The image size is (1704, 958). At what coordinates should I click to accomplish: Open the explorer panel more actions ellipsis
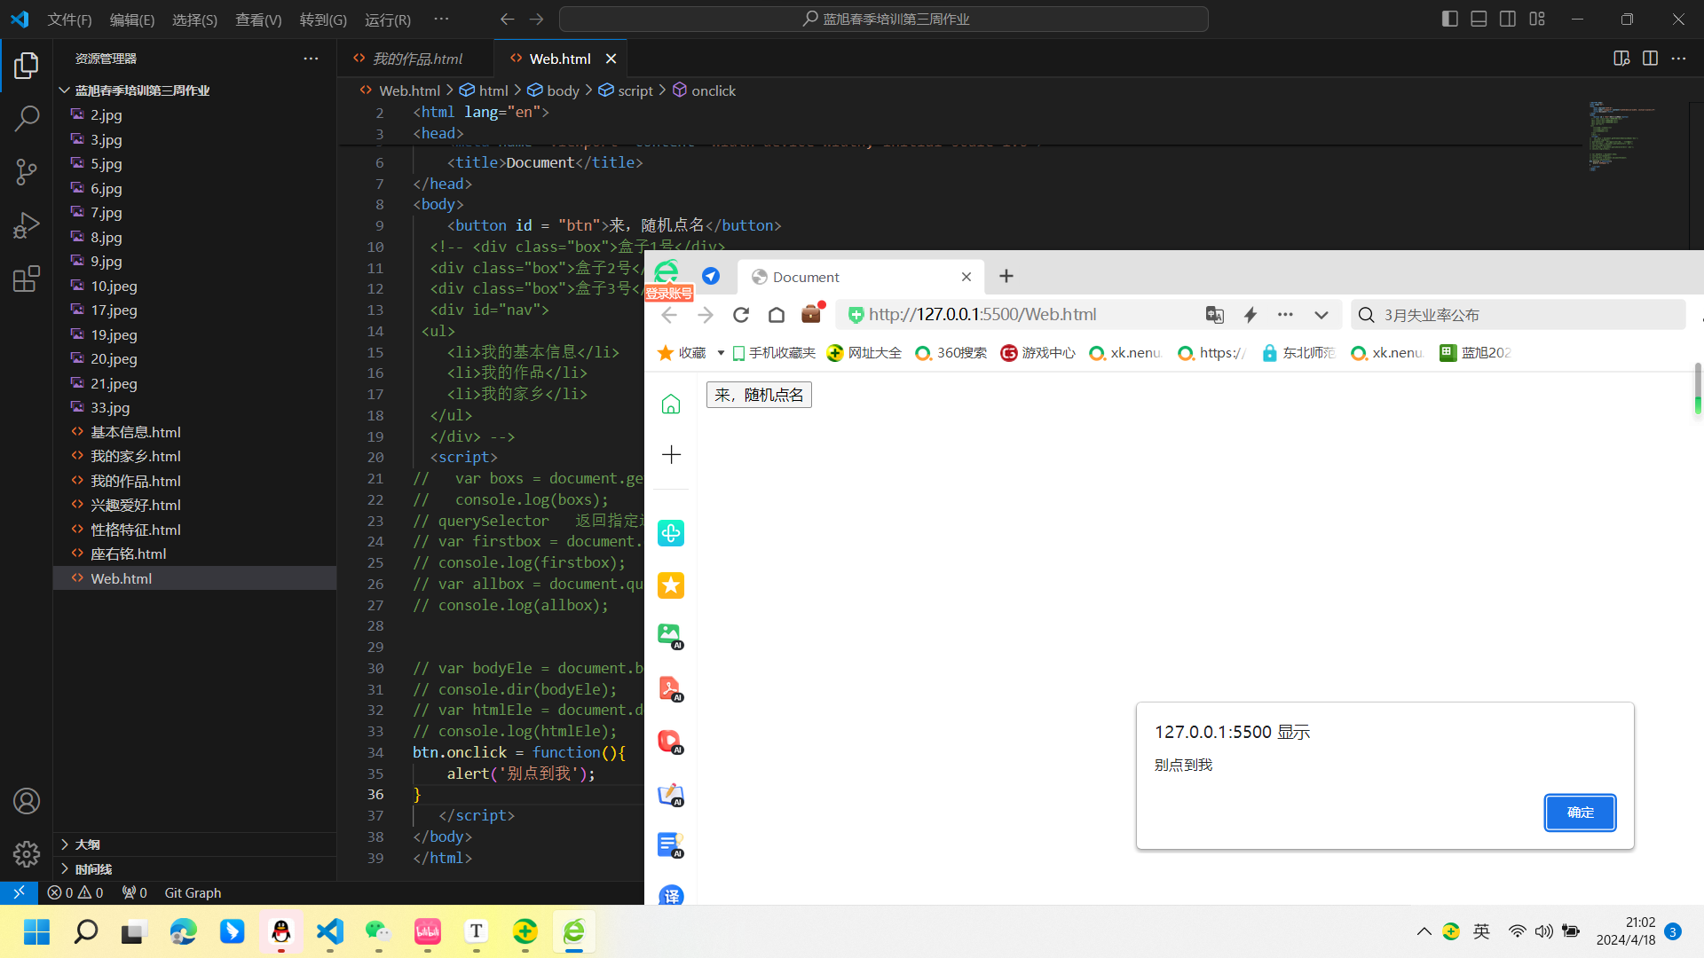[311, 59]
